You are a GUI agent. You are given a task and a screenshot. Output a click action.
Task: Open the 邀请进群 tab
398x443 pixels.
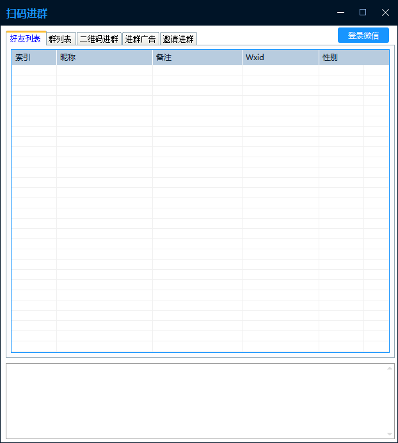click(179, 39)
